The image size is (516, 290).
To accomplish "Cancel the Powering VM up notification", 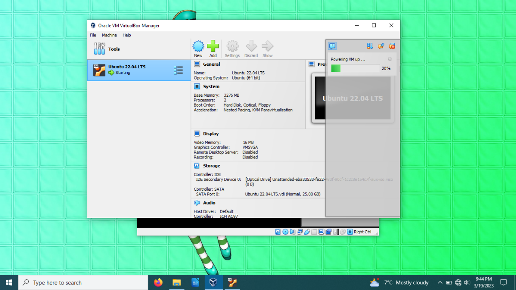I will coord(390,59).
